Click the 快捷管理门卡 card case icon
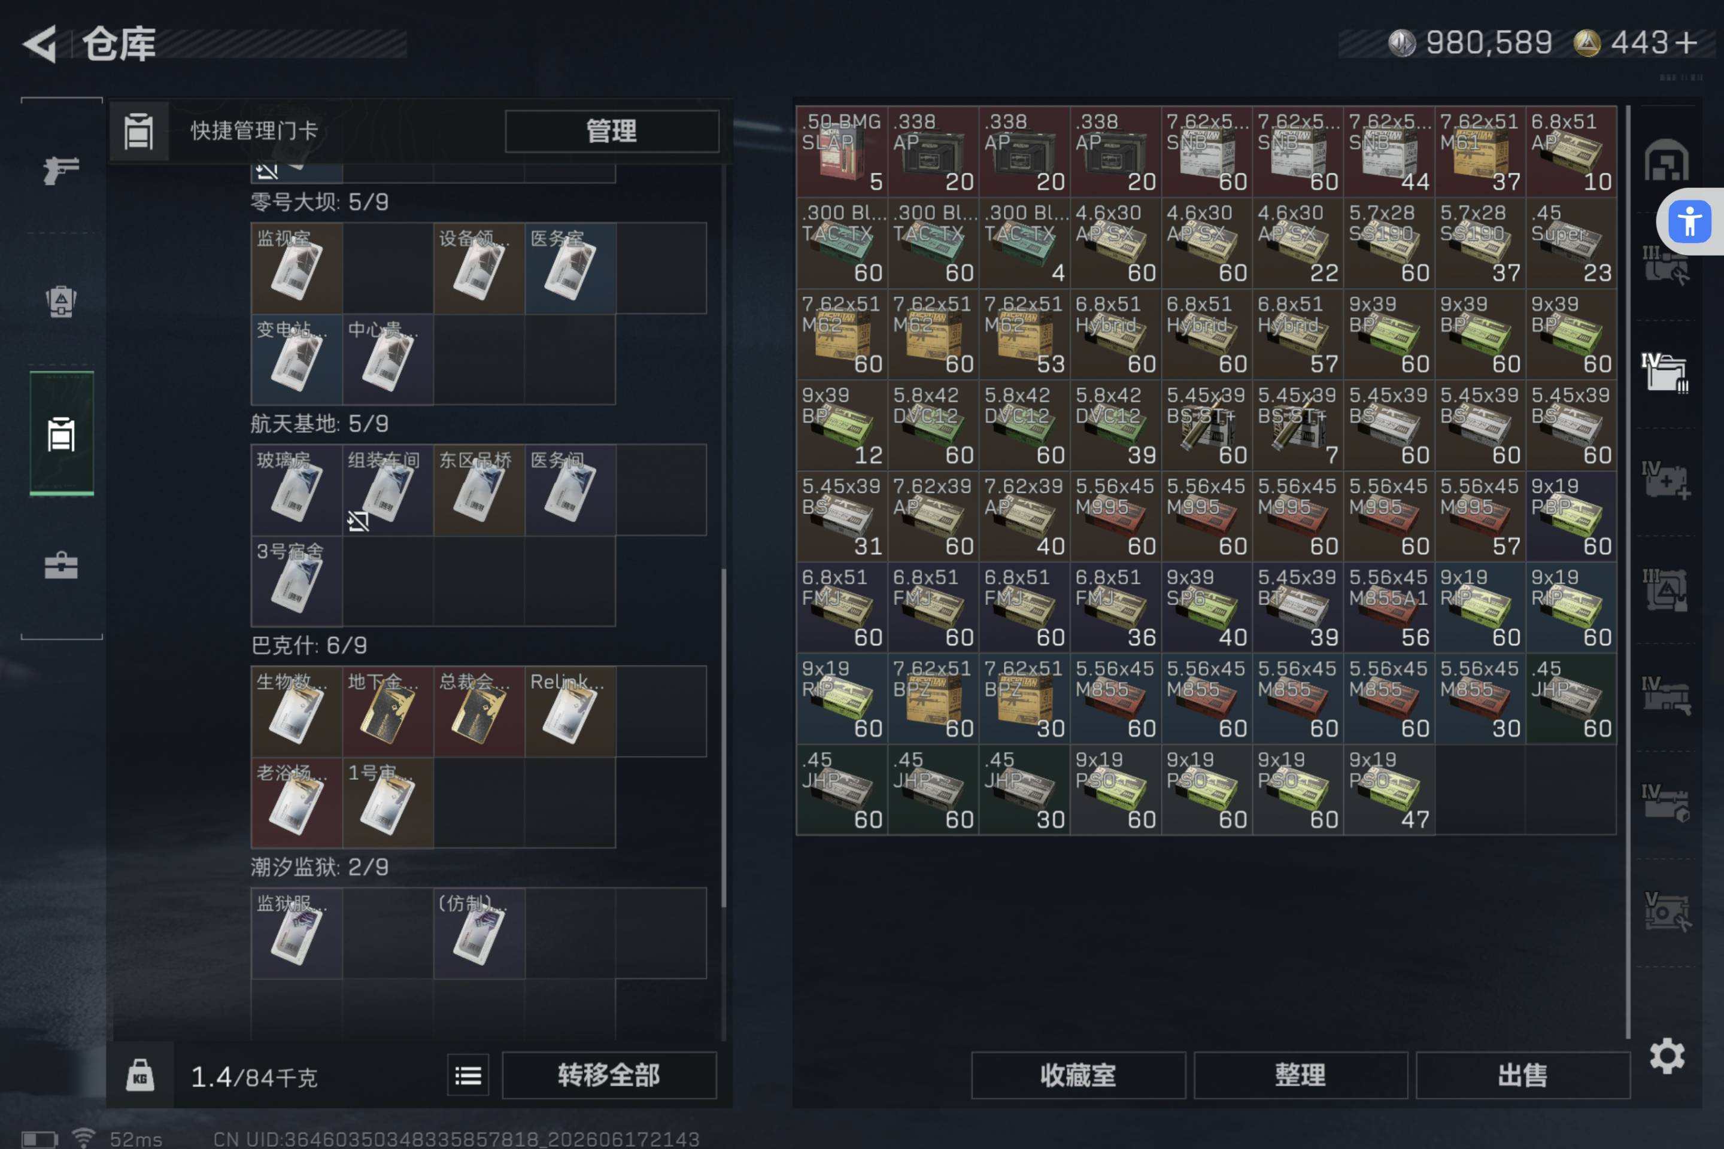Image resolution: width=1724 pixels, height=1149 pixels. (138, 132)
